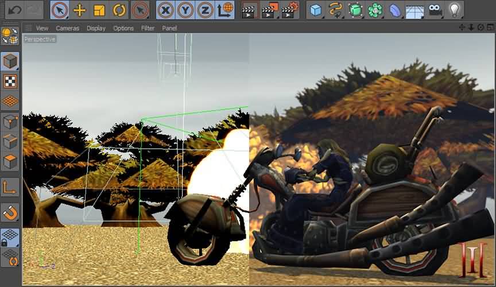Activate the Rotate tool
Viewport: 496px width, 287px height.
coord(119,10)
